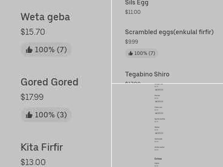
Task: Open the Weta geba menu item
Action: [45, 17]
